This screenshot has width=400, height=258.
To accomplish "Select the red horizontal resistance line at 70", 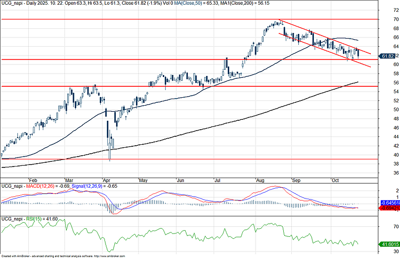I will (141, 19).
